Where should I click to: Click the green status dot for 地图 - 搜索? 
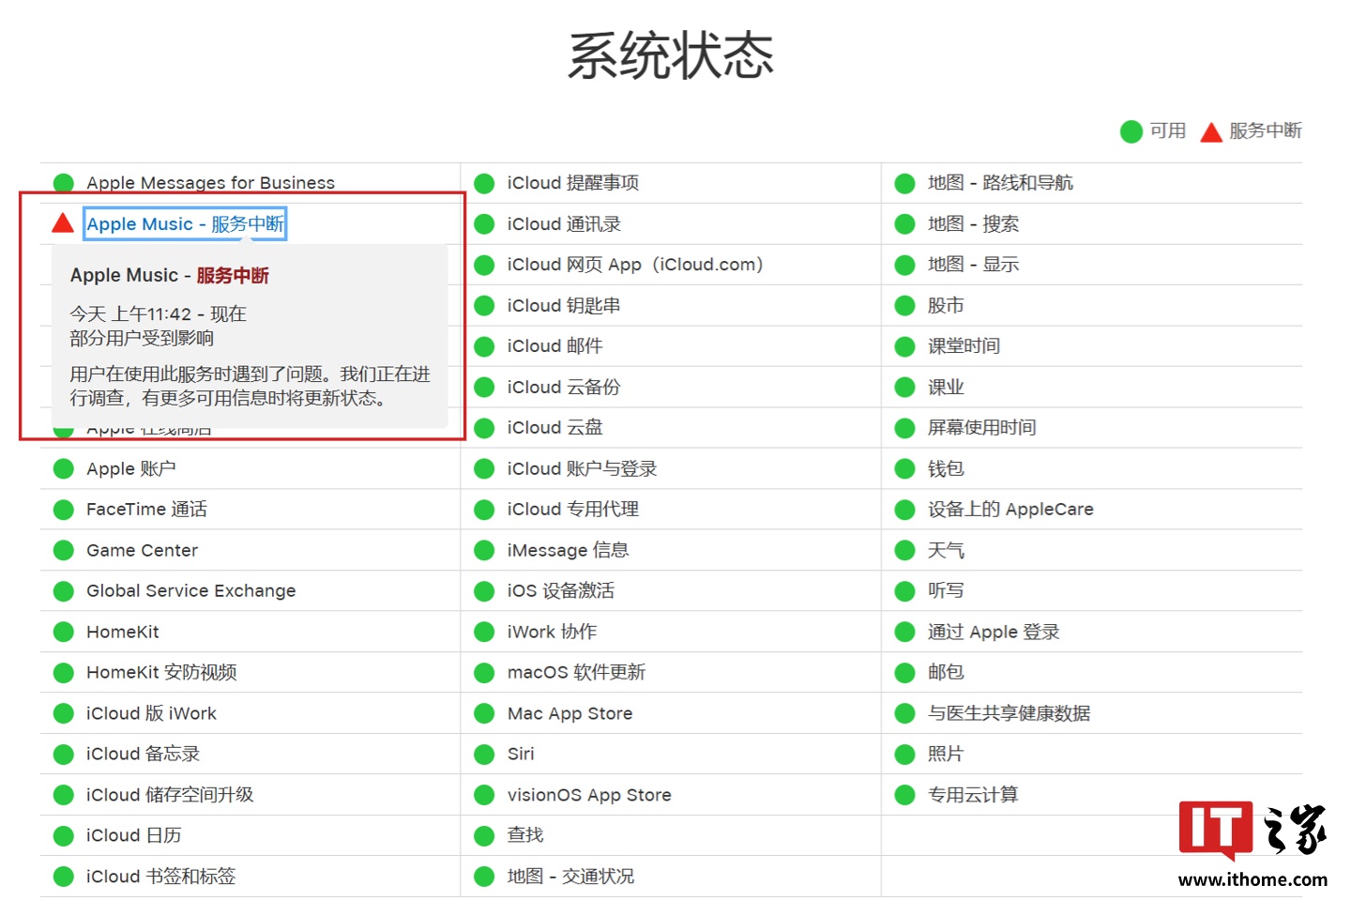904,224
